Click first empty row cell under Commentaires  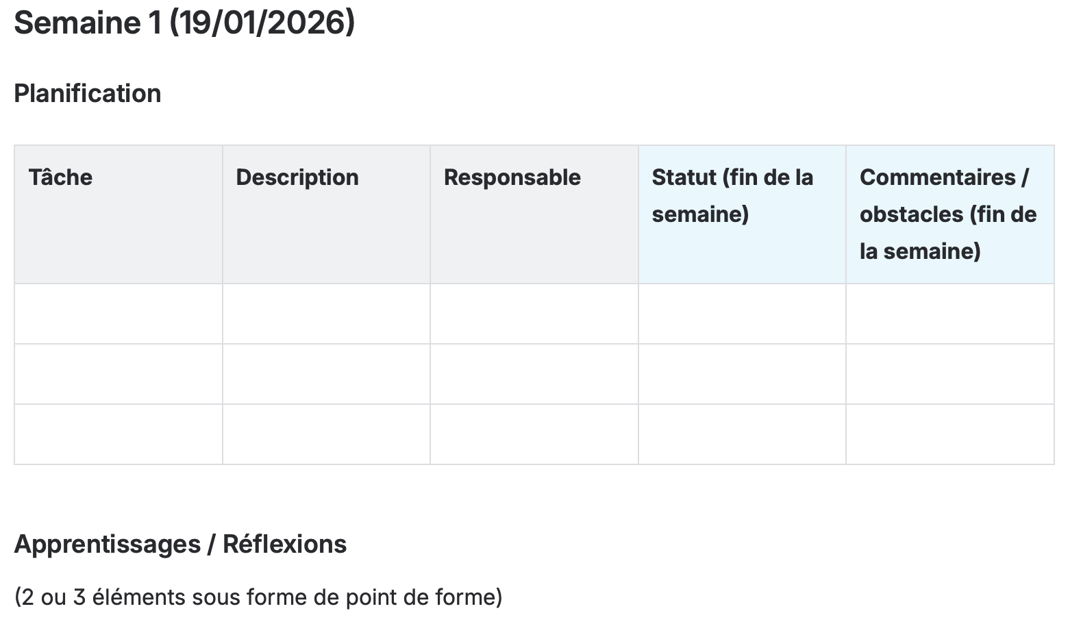(949, 314)
